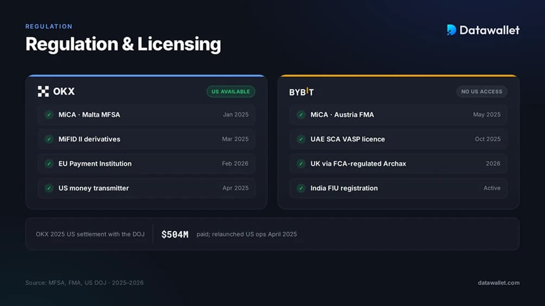Click the NO US ACCESS badge

pos(482,92)
